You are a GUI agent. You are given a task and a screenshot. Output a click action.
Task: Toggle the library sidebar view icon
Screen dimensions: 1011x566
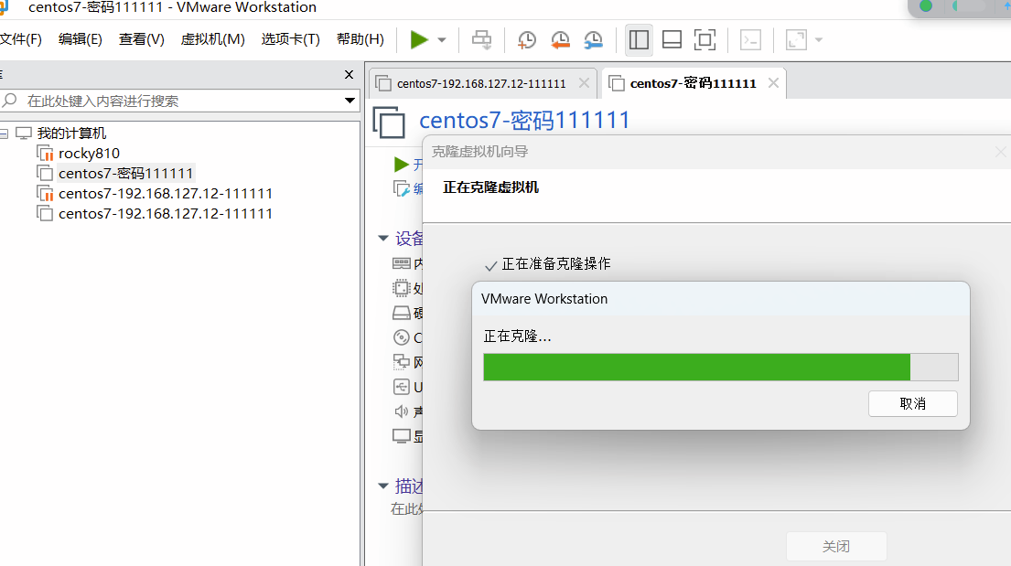click(x=639, y=40)
